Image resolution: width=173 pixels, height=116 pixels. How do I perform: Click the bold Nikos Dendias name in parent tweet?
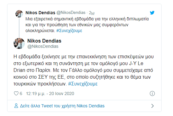coord(40,13)
